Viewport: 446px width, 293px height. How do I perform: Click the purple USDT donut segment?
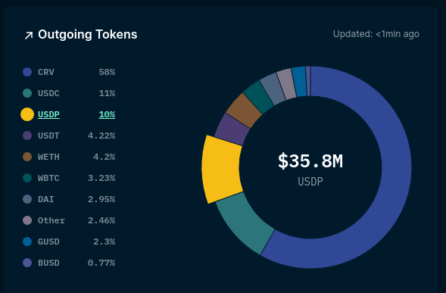(x=232, y=129)
